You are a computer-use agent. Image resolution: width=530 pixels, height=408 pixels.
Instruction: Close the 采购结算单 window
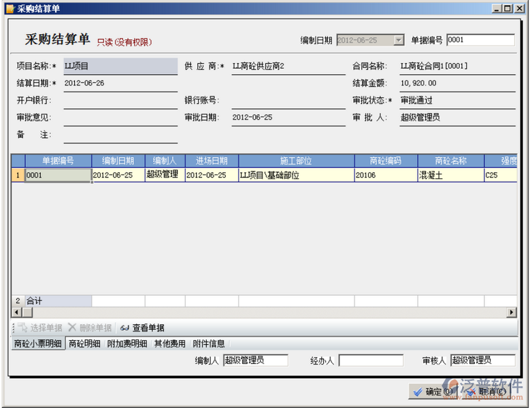pyautogui.click(x=519, y=9)
